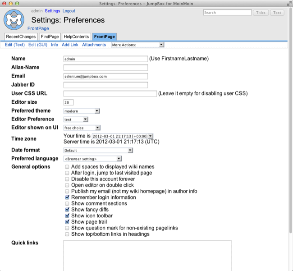This screenshot has height=271, width=293.
Task: Open the Editor Preference dropdown
Action: pos(76,119)
